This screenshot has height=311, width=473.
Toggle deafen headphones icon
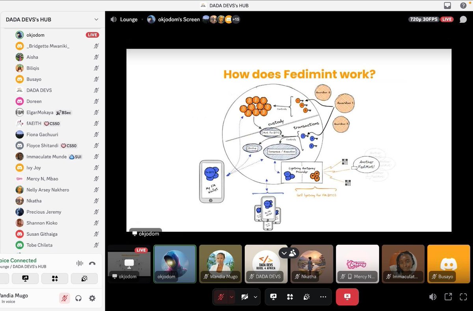tap(78, 298)
